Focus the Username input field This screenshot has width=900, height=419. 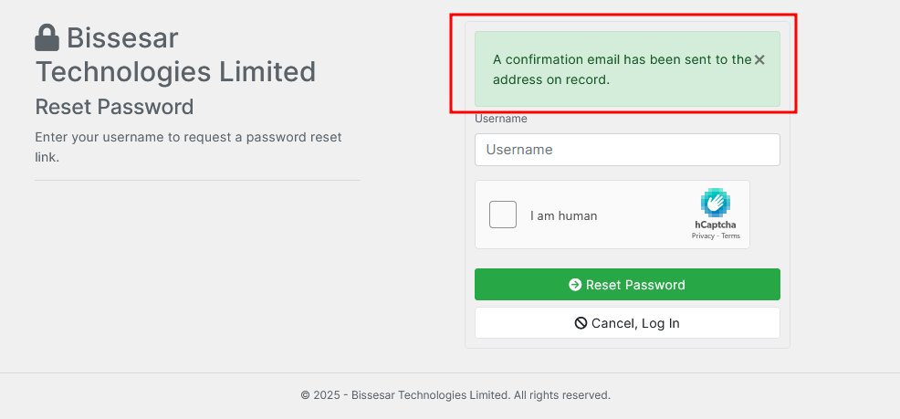coord(627,150)
